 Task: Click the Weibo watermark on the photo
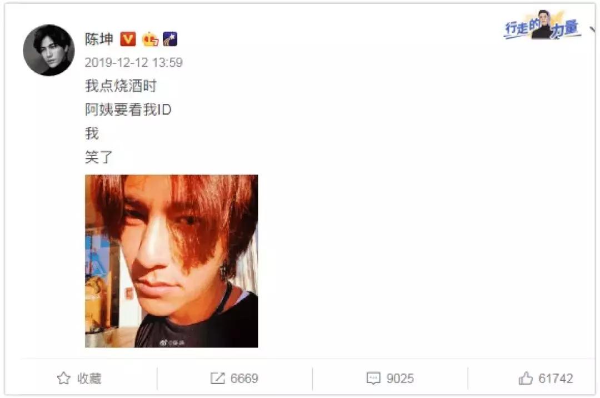pyautogui.click(x=172, y=342)
